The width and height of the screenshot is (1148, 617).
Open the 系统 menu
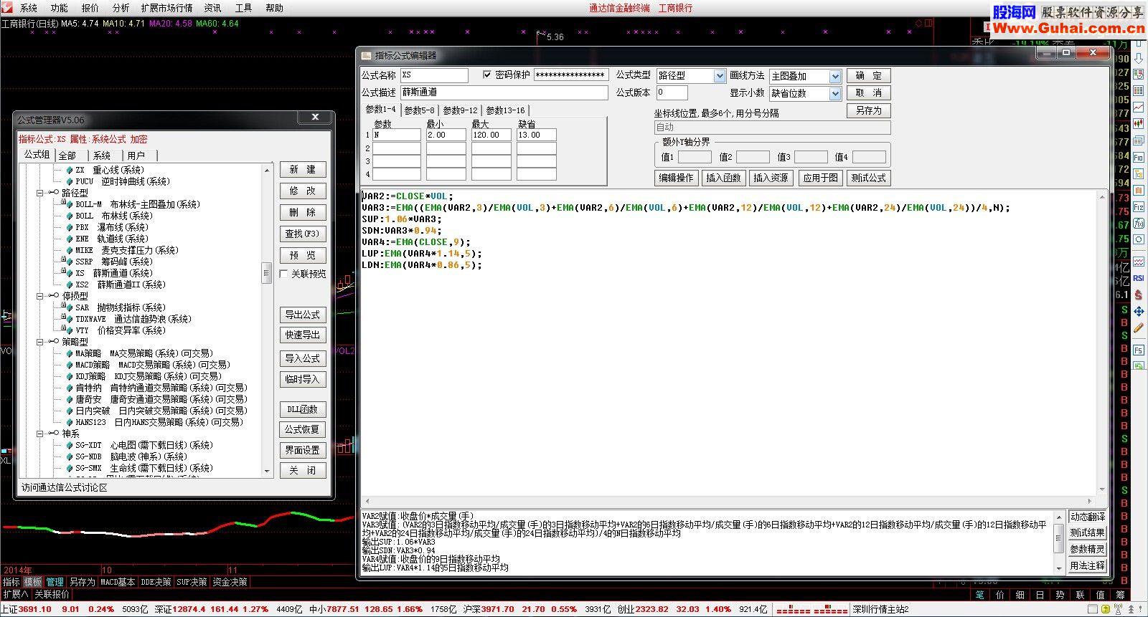[29, 8]
